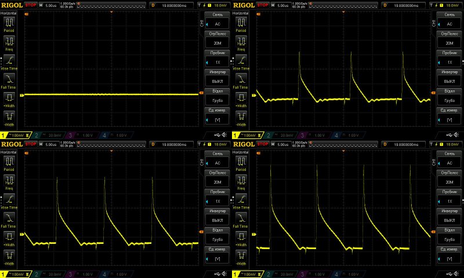Toggle ОгрПолос 20M limit in bottom-right capture
Viewport: 464px width, 278px height.
coord(449,178)
